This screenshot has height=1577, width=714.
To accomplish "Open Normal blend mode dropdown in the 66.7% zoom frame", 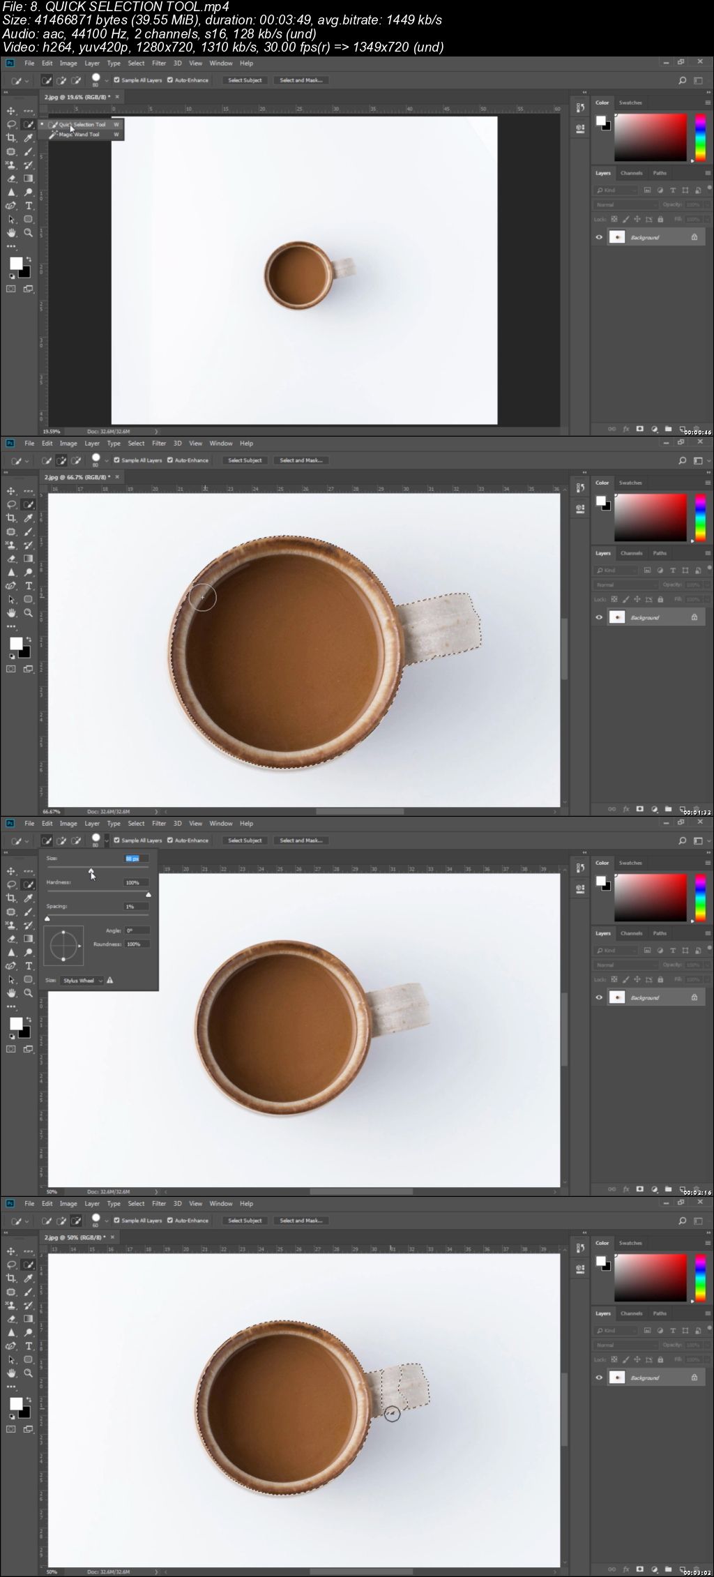I will click(626, 585).
